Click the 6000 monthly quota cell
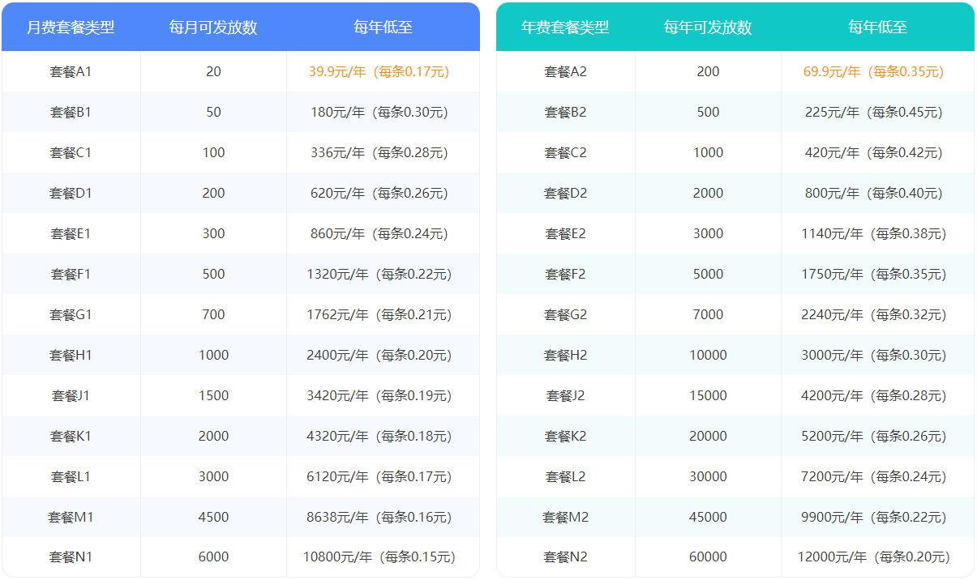 click(x=213, y=557)
